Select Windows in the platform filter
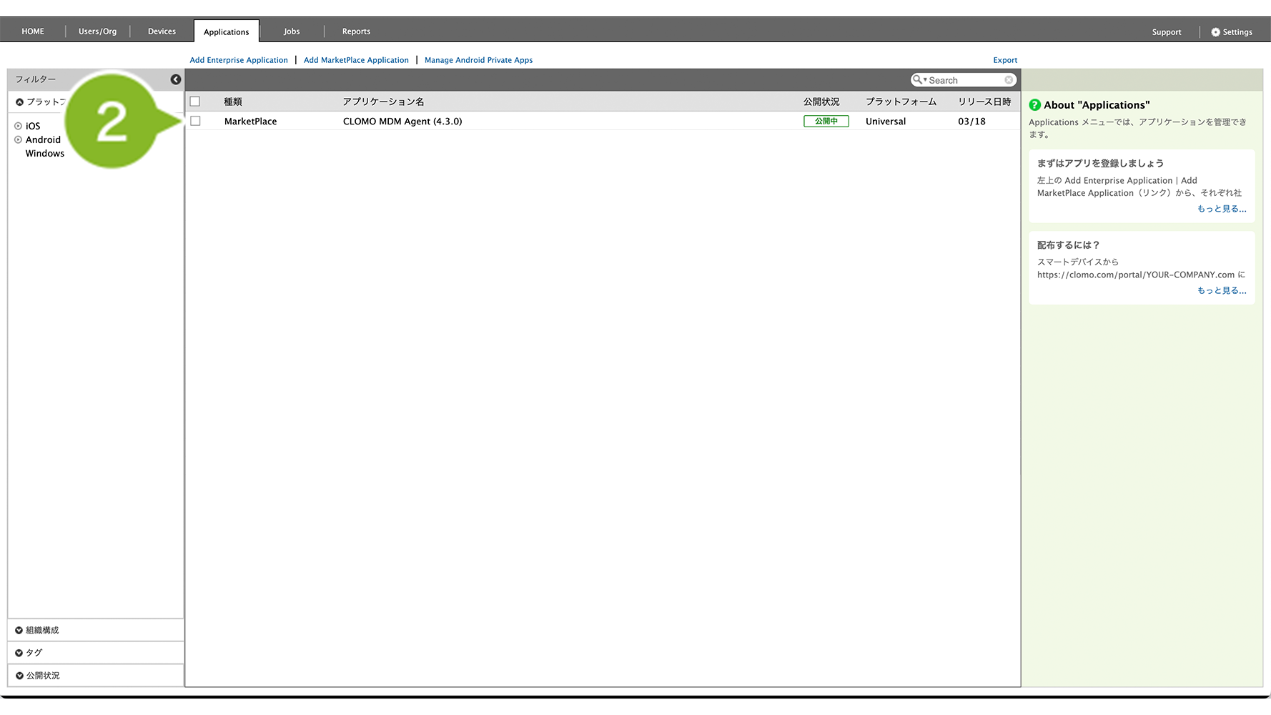Screen dimensions: 1271x715 point(45,154)
